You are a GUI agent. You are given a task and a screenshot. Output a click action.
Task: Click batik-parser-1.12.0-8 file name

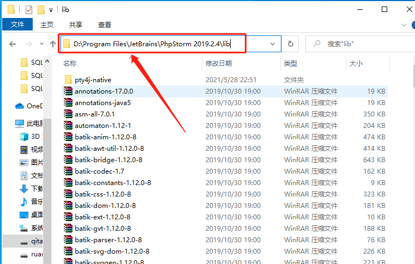(109, 240)
